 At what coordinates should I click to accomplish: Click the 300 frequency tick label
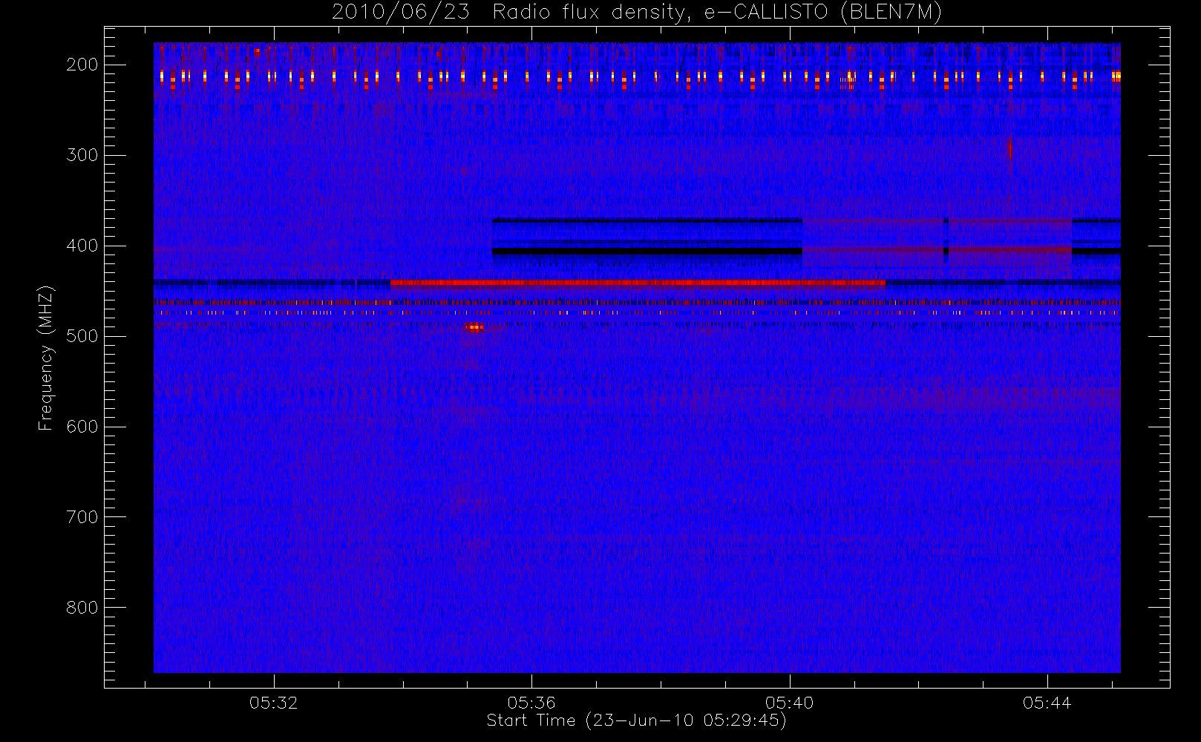point(82,155)
